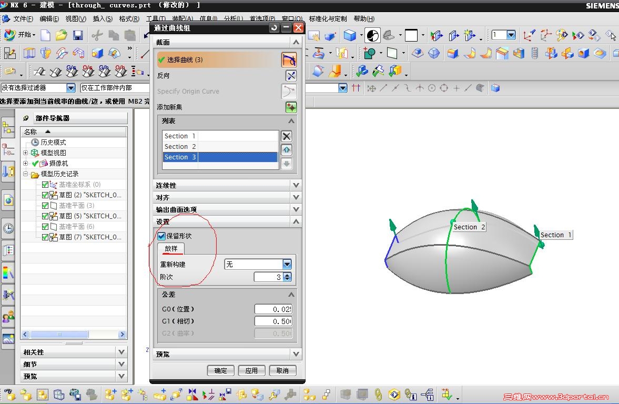Image resolution: width=619 pixels, height=404 pixels.
Task: Click the chain link icon in bottom toolbar
Action: point(378,394)
